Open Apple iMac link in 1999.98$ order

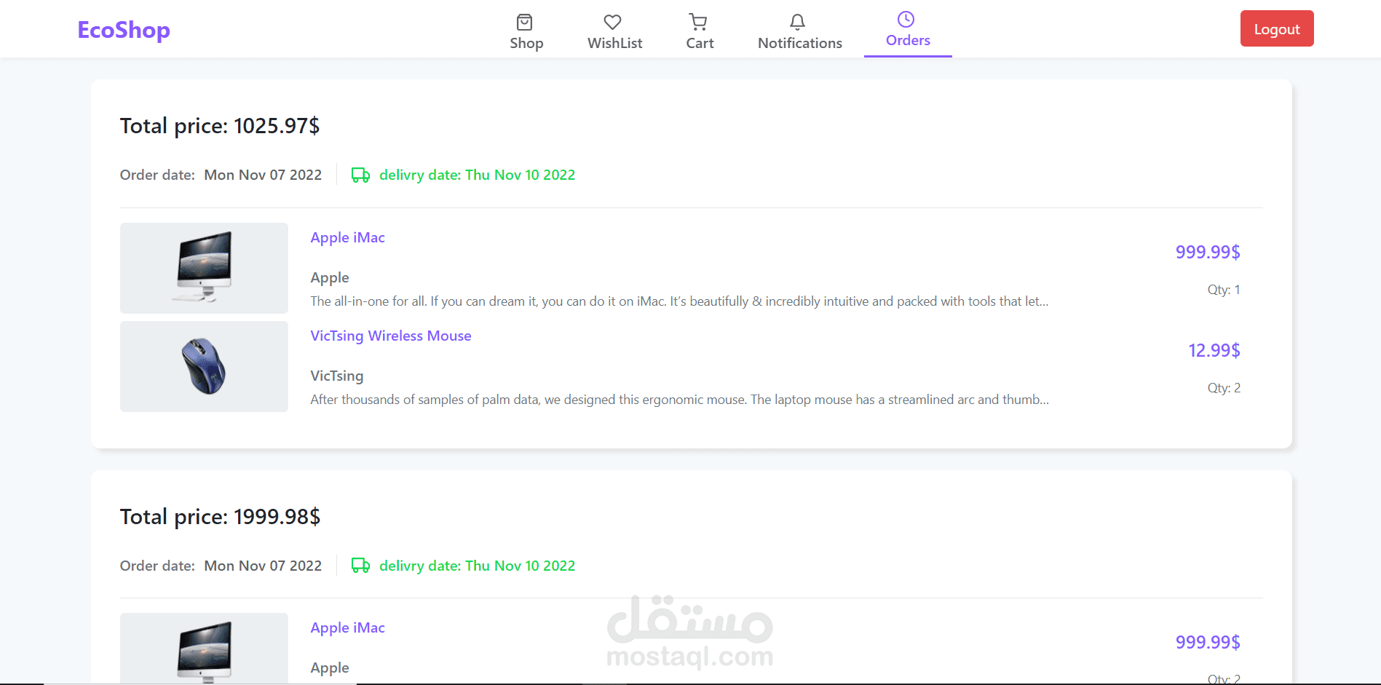(347, 627)
